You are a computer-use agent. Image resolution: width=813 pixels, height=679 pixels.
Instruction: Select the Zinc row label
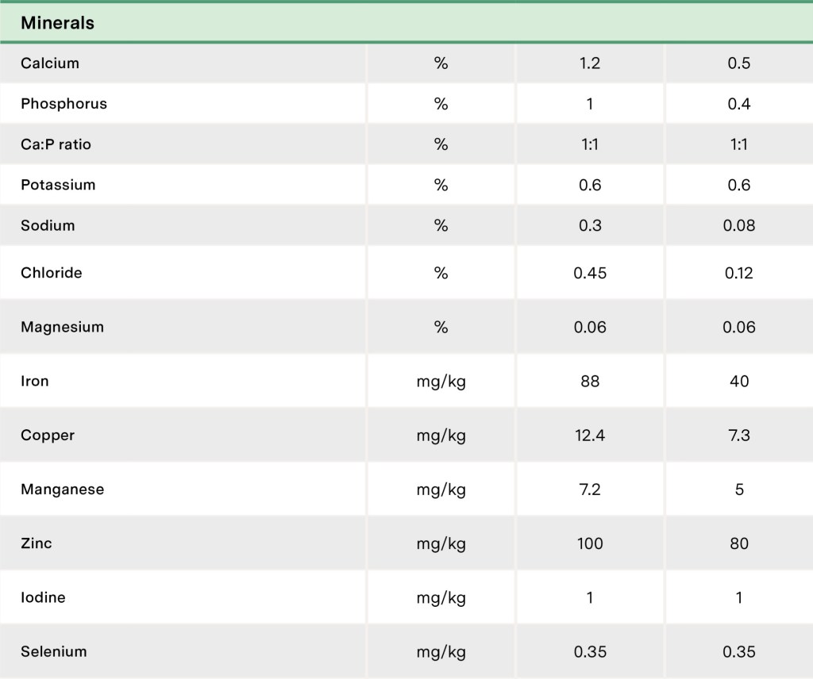click(x=37, y=543)
